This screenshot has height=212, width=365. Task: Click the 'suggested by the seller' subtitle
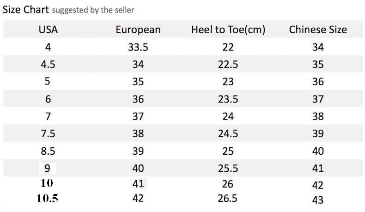[x=93, y=10]
